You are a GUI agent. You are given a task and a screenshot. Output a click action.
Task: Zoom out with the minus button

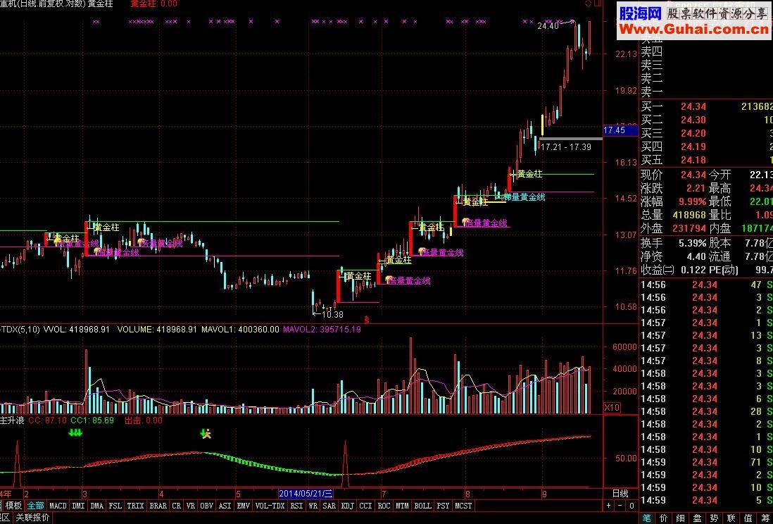coord(620,506)
